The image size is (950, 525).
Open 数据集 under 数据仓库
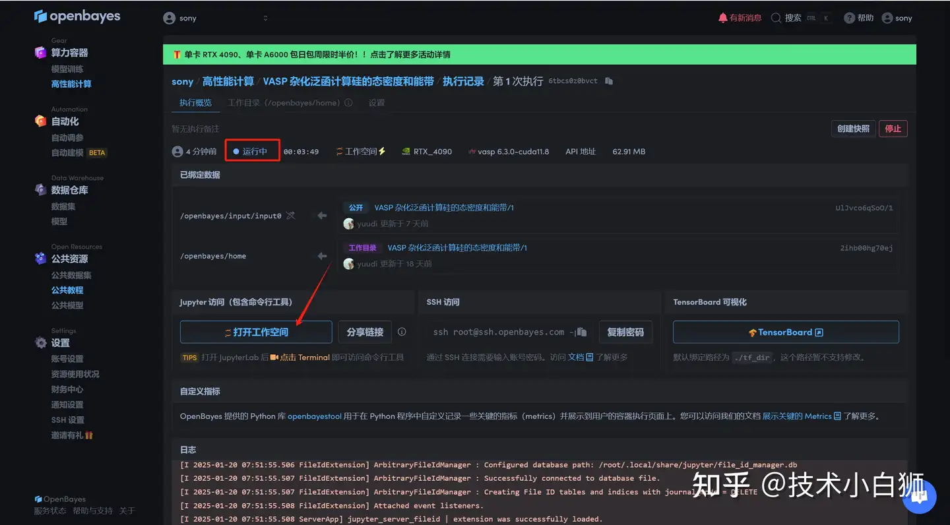pyautogui.click(x=63, y=206)
